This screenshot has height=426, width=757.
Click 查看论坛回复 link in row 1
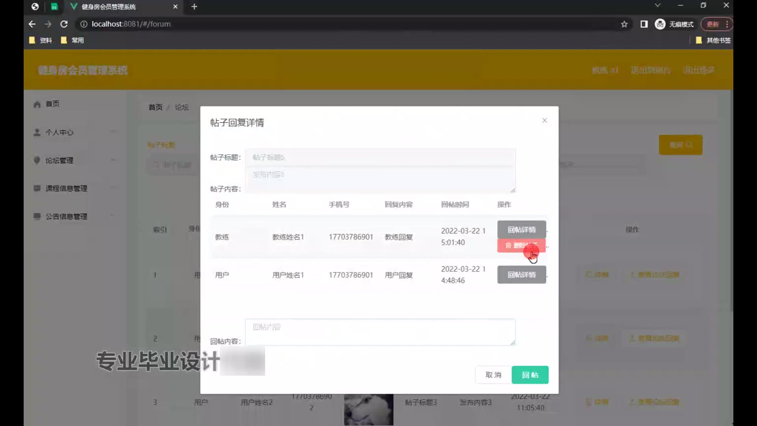(654, 275)
